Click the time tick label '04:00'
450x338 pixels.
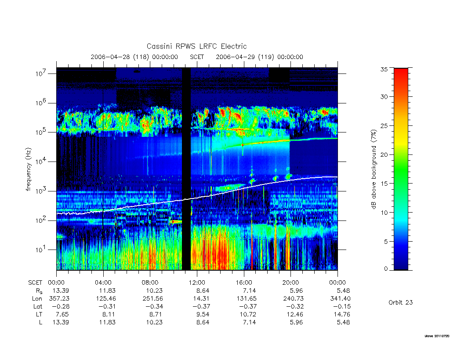(103, 283)
